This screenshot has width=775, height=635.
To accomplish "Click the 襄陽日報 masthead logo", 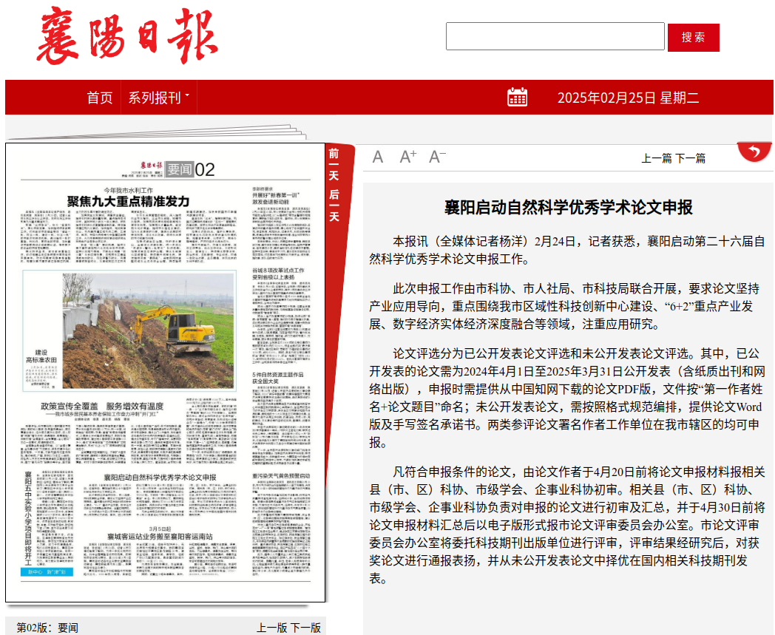I will 128,36.
